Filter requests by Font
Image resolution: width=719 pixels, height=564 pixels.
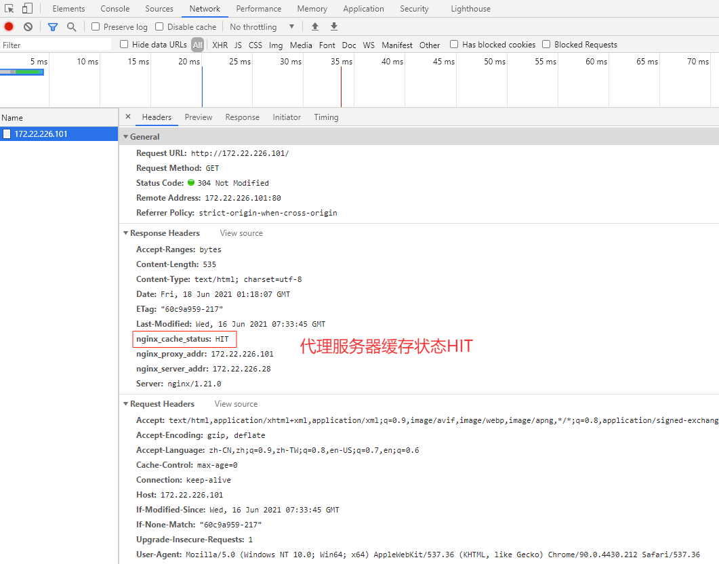click(x=327, y=45)
